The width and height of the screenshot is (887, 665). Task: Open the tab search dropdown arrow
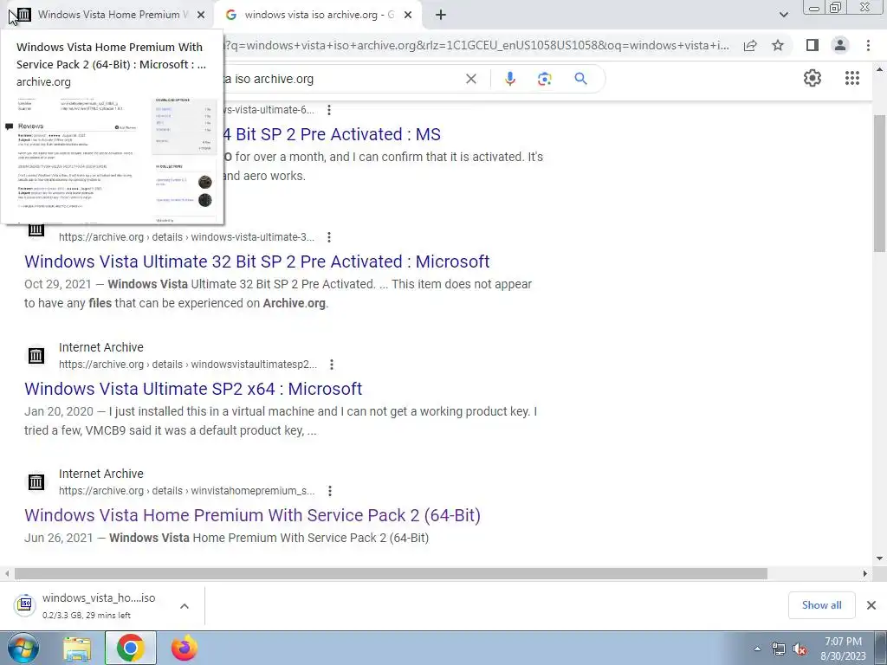783,16
